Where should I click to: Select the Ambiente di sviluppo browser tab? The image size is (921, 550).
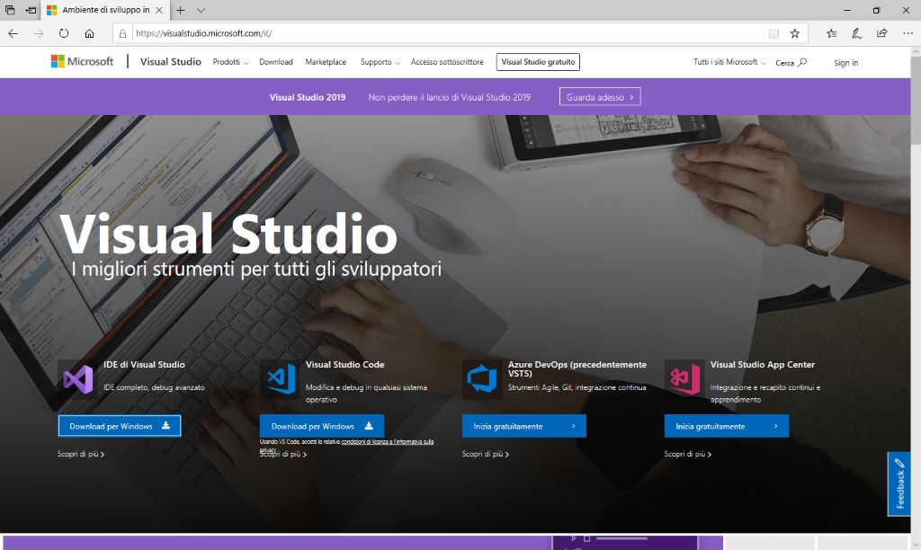click(x=104, y=10)
